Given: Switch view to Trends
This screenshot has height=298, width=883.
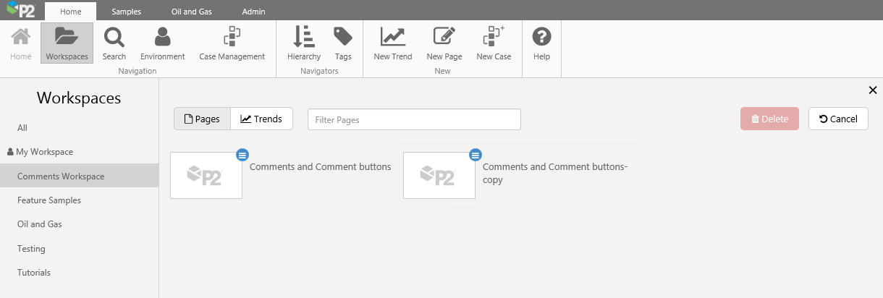Looking at the screenshot, I should [x=261, y=119].
